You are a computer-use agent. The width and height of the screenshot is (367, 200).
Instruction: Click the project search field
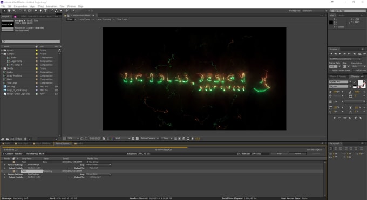[x=31, y=42]
